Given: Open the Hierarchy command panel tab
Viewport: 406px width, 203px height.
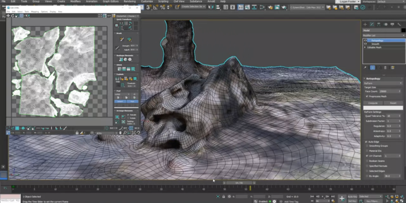Looking at the screenshot, I should tap(378, 24).
